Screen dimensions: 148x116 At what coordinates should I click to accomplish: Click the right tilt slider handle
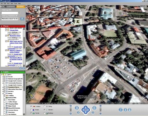coord(101,110)
